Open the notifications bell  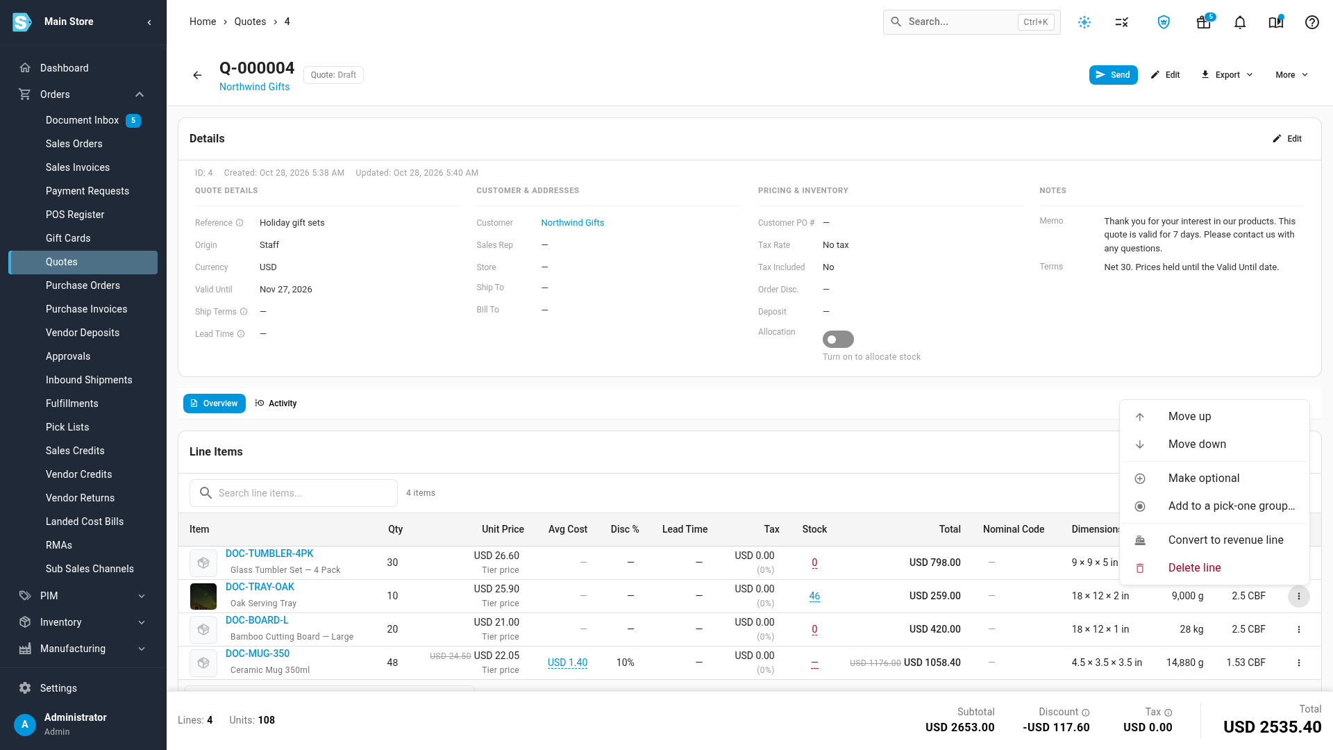1240,22
